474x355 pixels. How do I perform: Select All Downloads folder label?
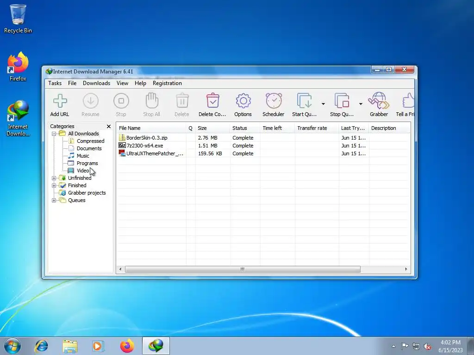pos(83,134)
